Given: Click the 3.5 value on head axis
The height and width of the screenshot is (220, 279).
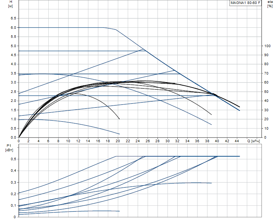Looking at the screenshot, I should coord(14,73).
